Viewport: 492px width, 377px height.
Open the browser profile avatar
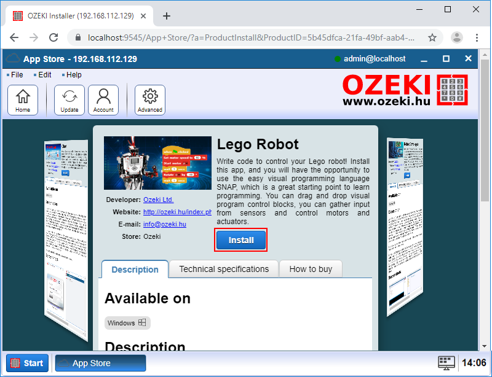tap(457, 37)
